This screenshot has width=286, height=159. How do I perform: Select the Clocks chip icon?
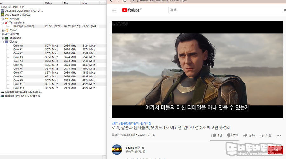click(x=7, y=42)
